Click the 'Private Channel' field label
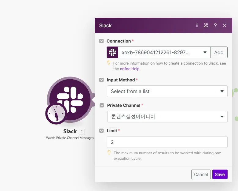This screenshot has width=238, height=191. [123, 105]
